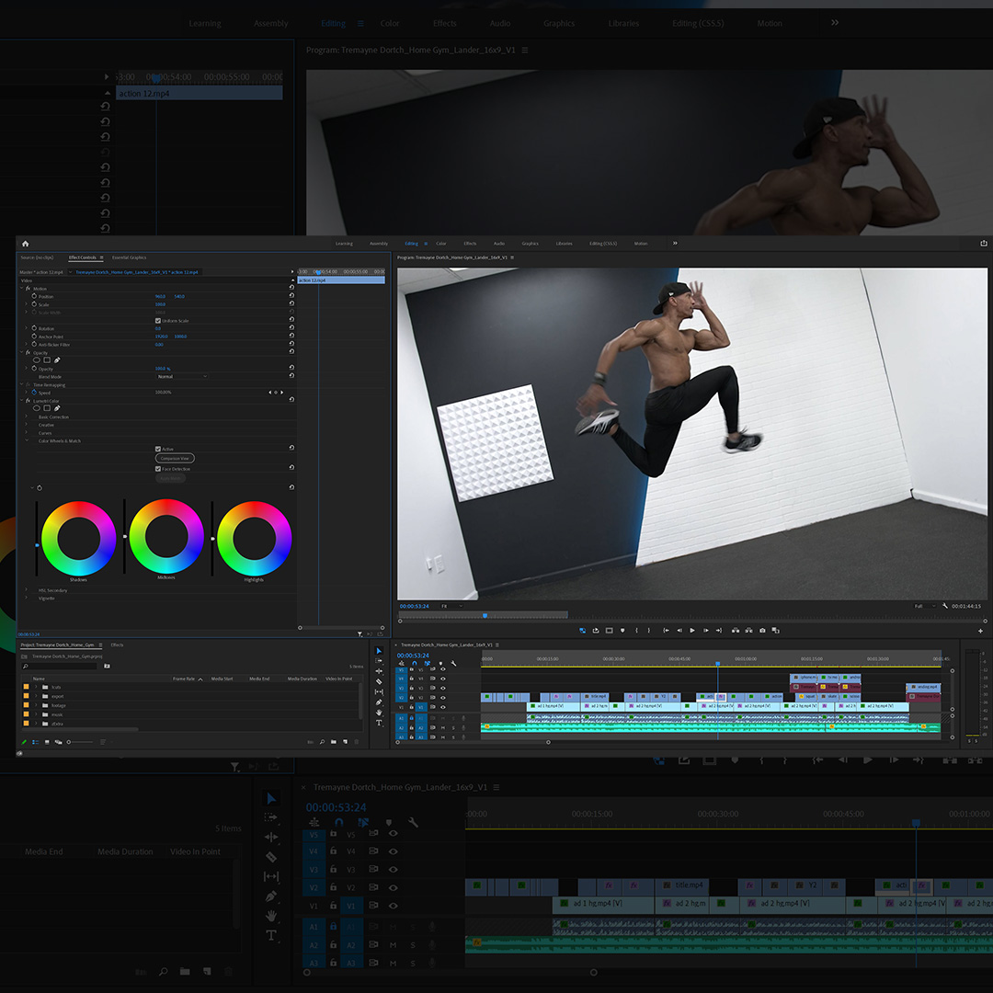
Task: Select the Selection tool in front window
Action: point(379,650)
